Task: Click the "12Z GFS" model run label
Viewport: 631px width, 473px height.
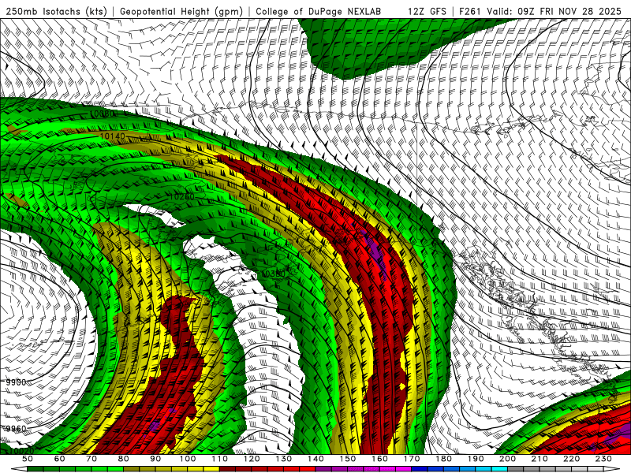Action: (x=427, y=11)
